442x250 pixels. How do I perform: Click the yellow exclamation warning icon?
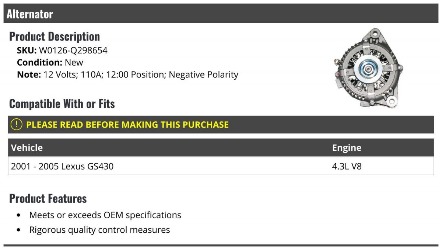[x=17, y=125]
